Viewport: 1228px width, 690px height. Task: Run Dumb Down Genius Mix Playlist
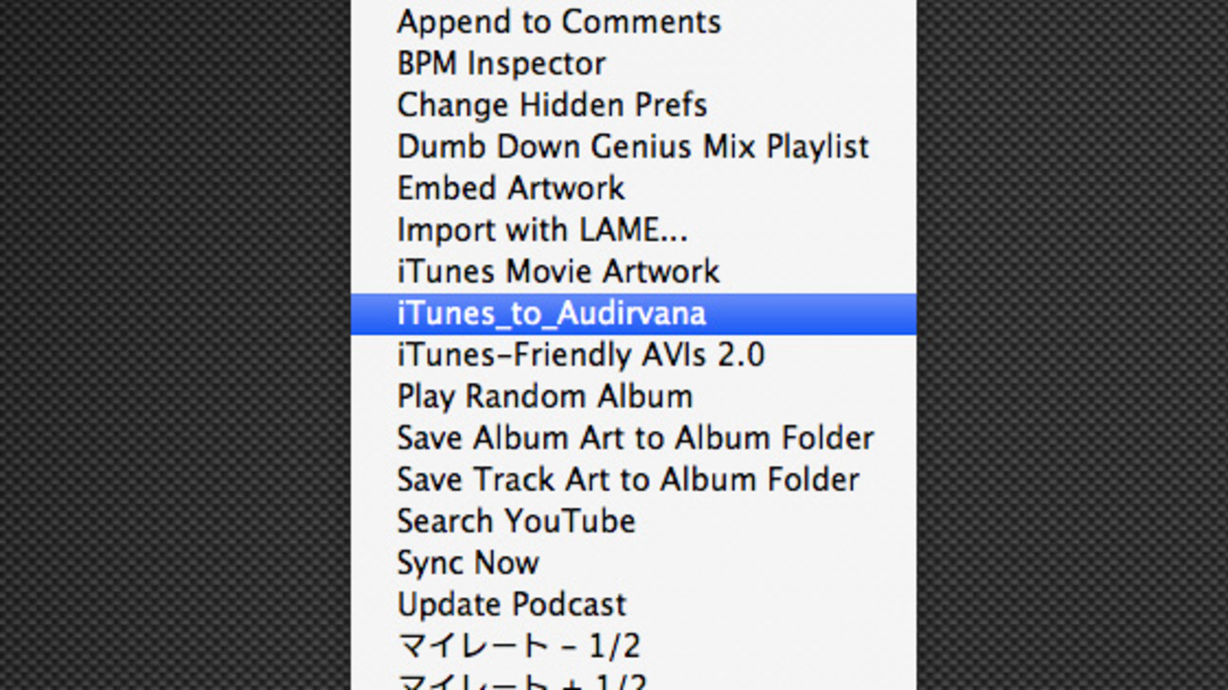[632, 146]
